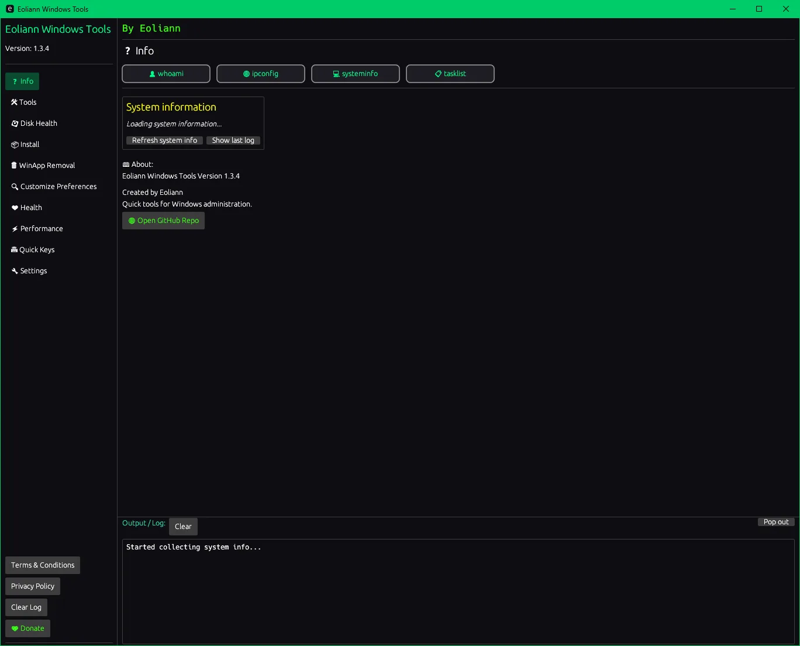Viewport: 800px width, 646px height.
Task: Select the Info sidebar tab
Action: point(22,81)
